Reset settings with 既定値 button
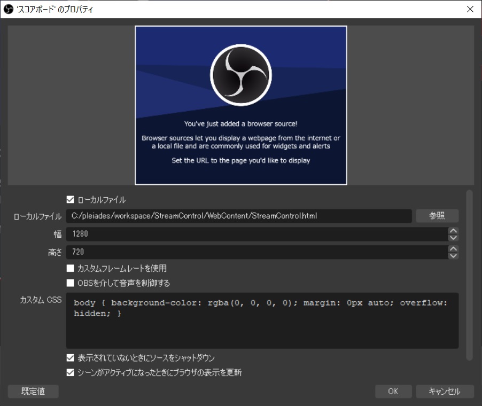482x406 pixels. (33, 391)
